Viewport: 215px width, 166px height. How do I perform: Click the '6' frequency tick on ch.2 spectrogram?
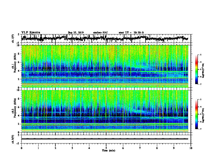(x=19, y=107)
